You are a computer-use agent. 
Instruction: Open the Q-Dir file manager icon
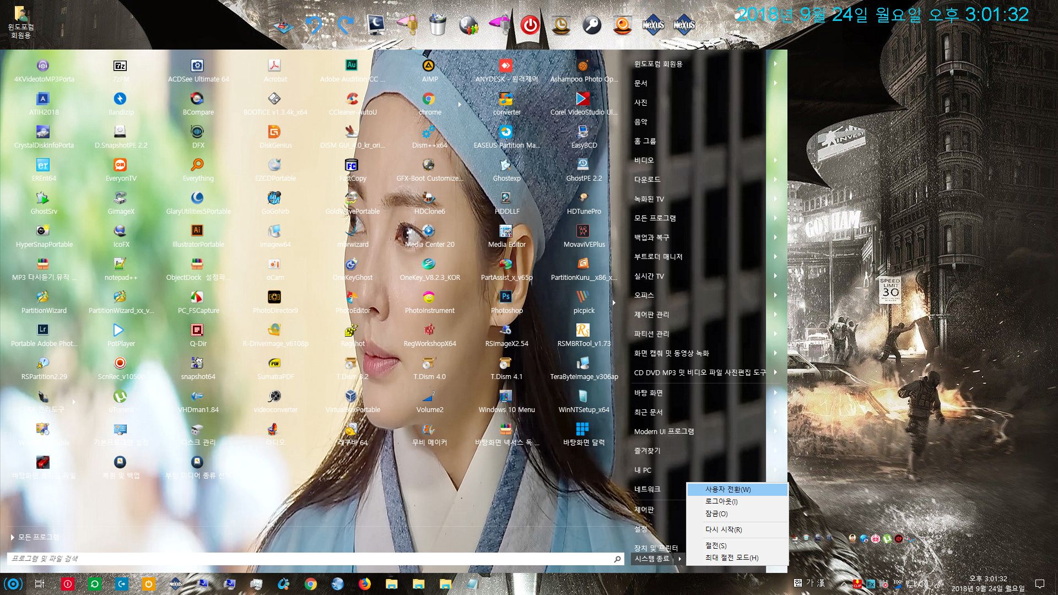coord(197,331)
